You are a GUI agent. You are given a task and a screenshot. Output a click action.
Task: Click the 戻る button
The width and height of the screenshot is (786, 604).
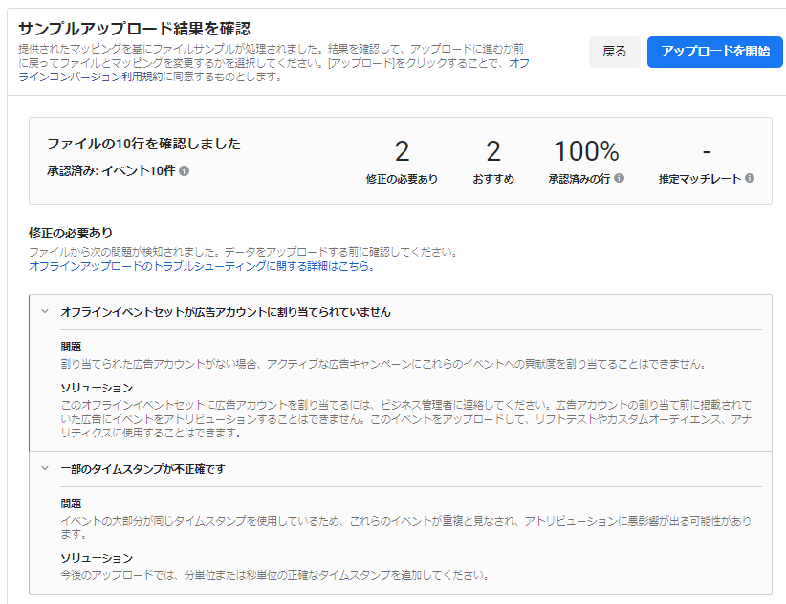(615, 52)
